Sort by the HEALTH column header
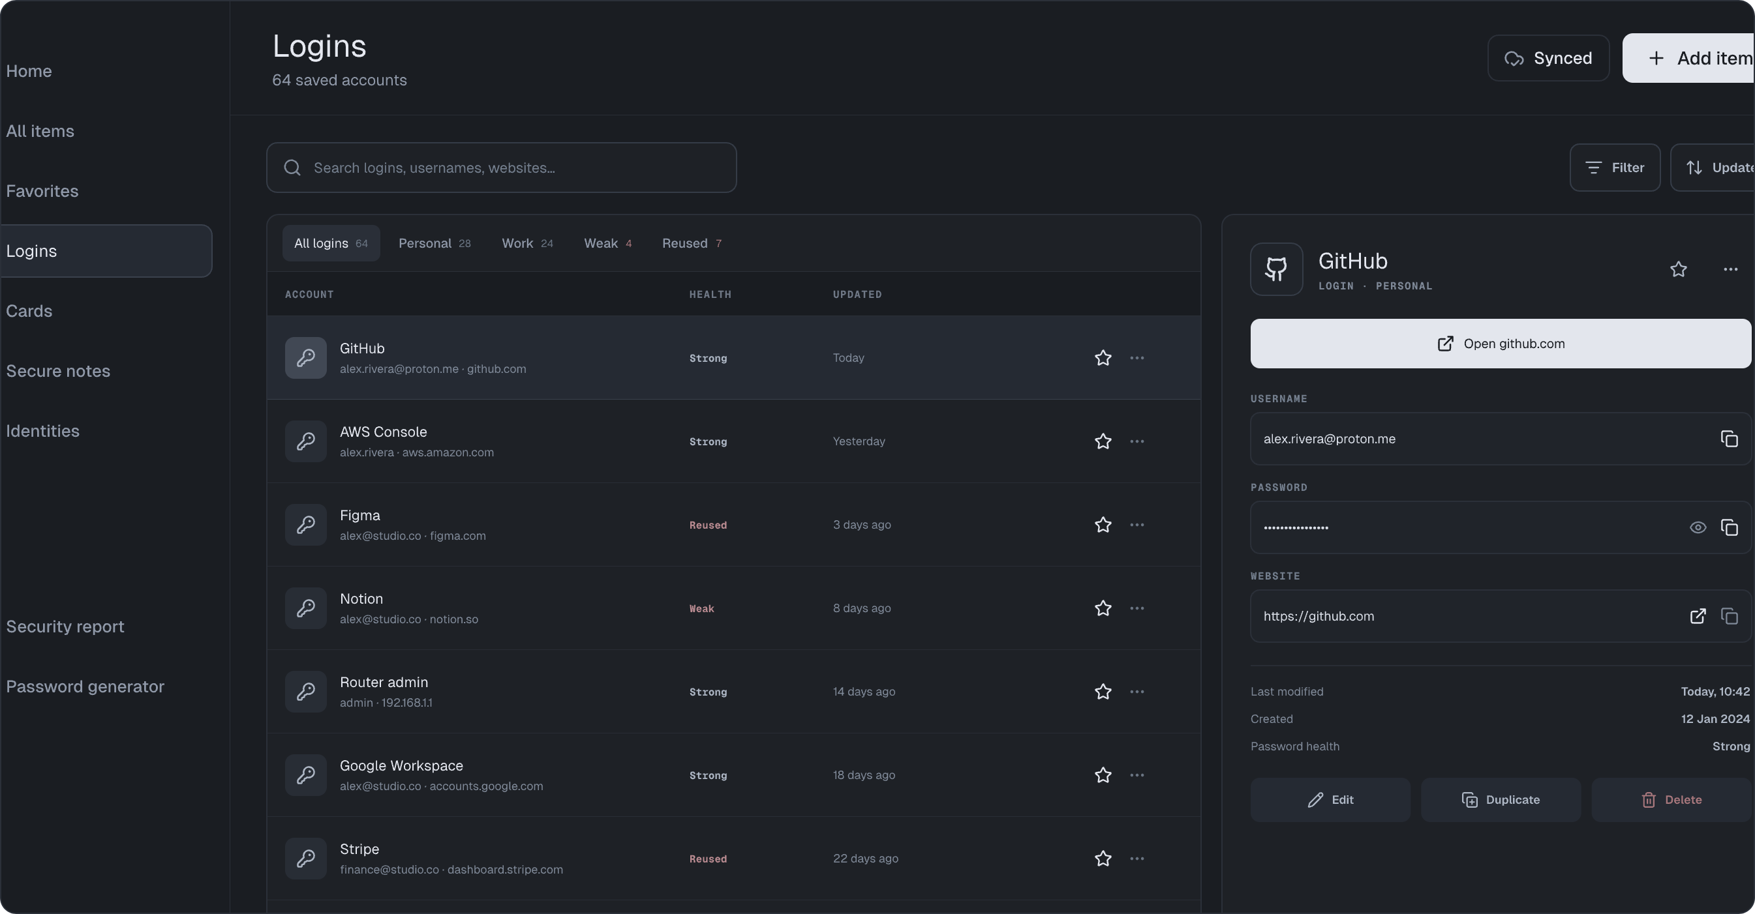Image resolution: width=1755 pixels, height=914 pixels. (x=710, y=294)
